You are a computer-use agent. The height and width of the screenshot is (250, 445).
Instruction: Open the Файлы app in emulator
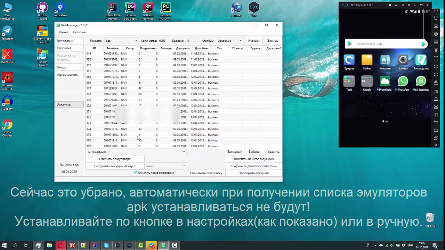tap(367, 60)
